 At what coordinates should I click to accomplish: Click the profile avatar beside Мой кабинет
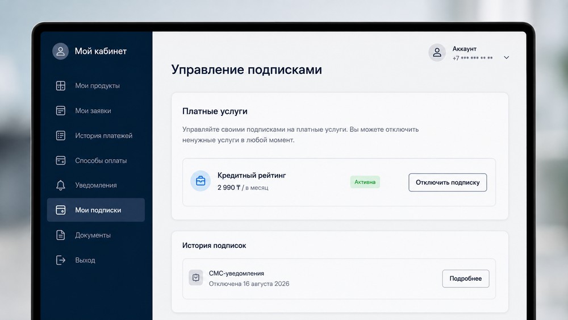click(61, 51)
